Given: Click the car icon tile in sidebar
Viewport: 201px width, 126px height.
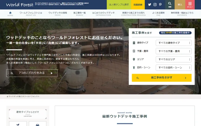Looking at the screenshot, I should (38, 124).
